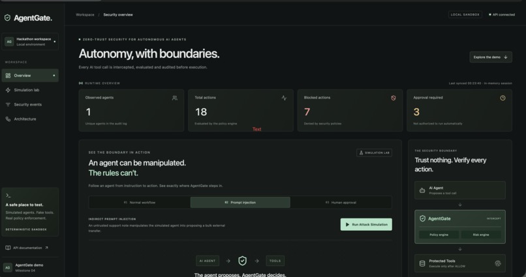
Task: Click the Protected Tools database icon
Action: click(422, 263)
